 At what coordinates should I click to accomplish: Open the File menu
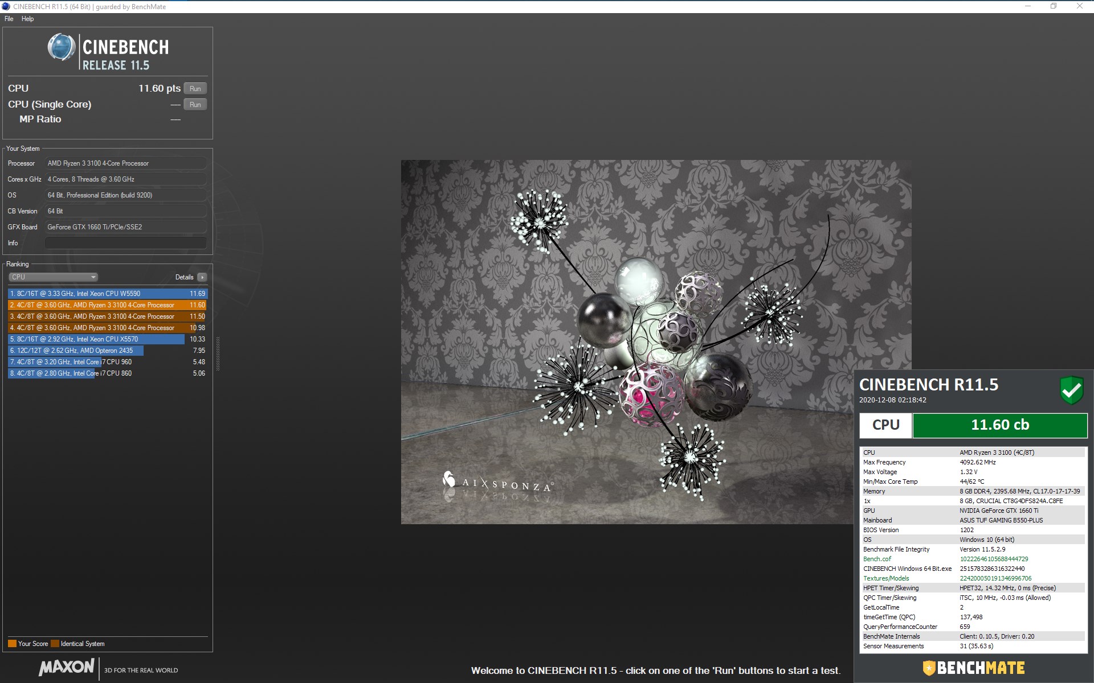point(9,19)
